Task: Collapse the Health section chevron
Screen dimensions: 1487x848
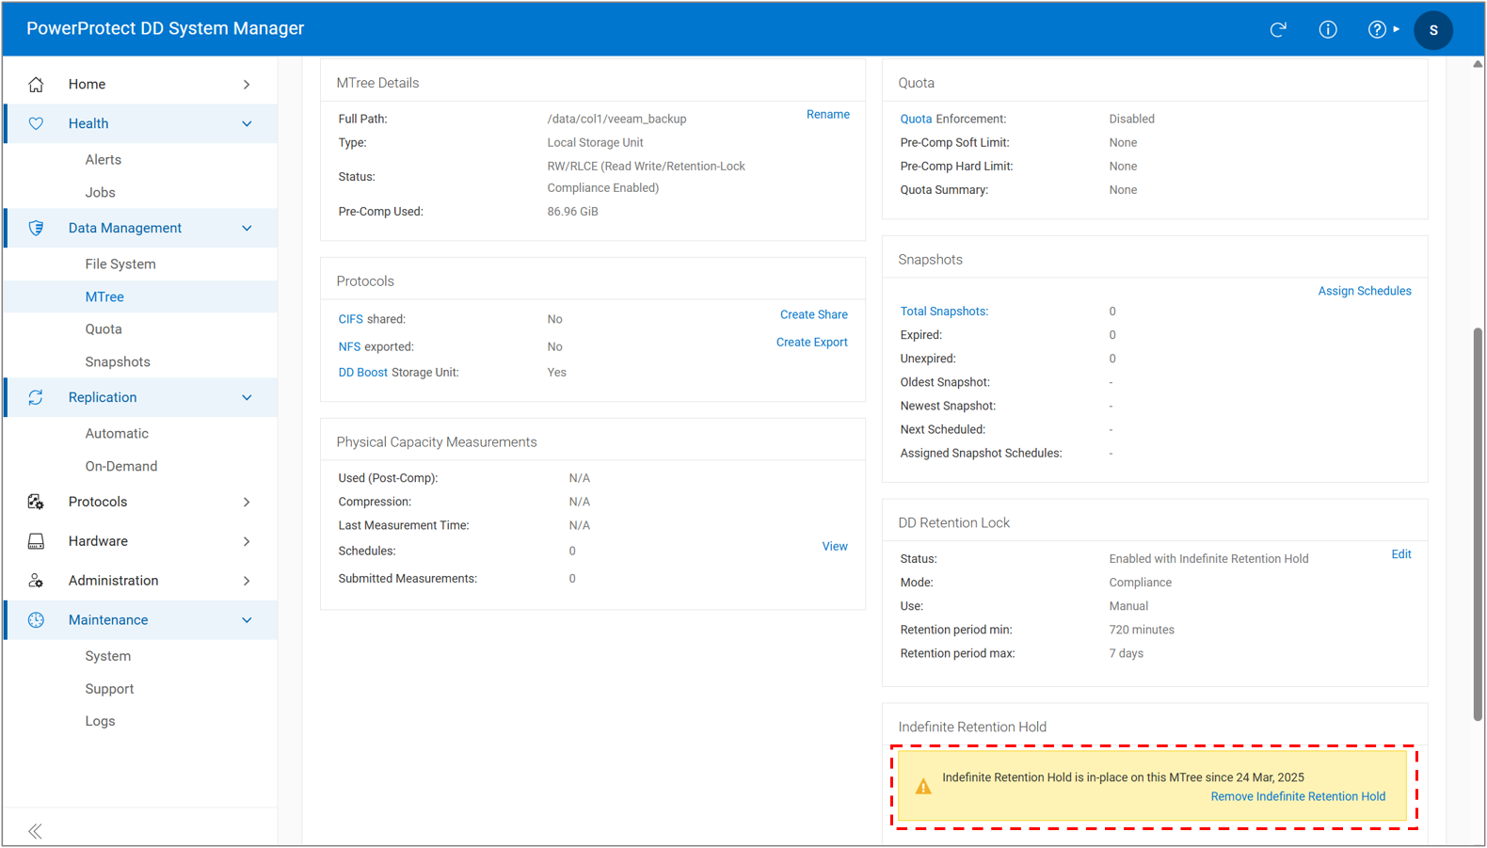Action: tap(247, 123)
